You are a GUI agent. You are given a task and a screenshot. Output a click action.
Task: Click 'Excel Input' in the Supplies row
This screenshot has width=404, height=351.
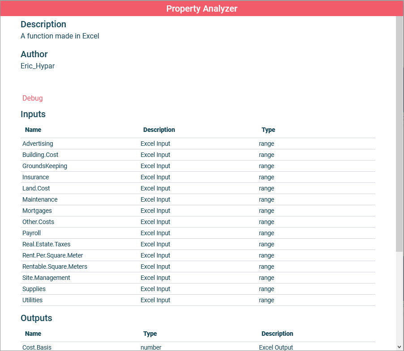pos(155,289)
